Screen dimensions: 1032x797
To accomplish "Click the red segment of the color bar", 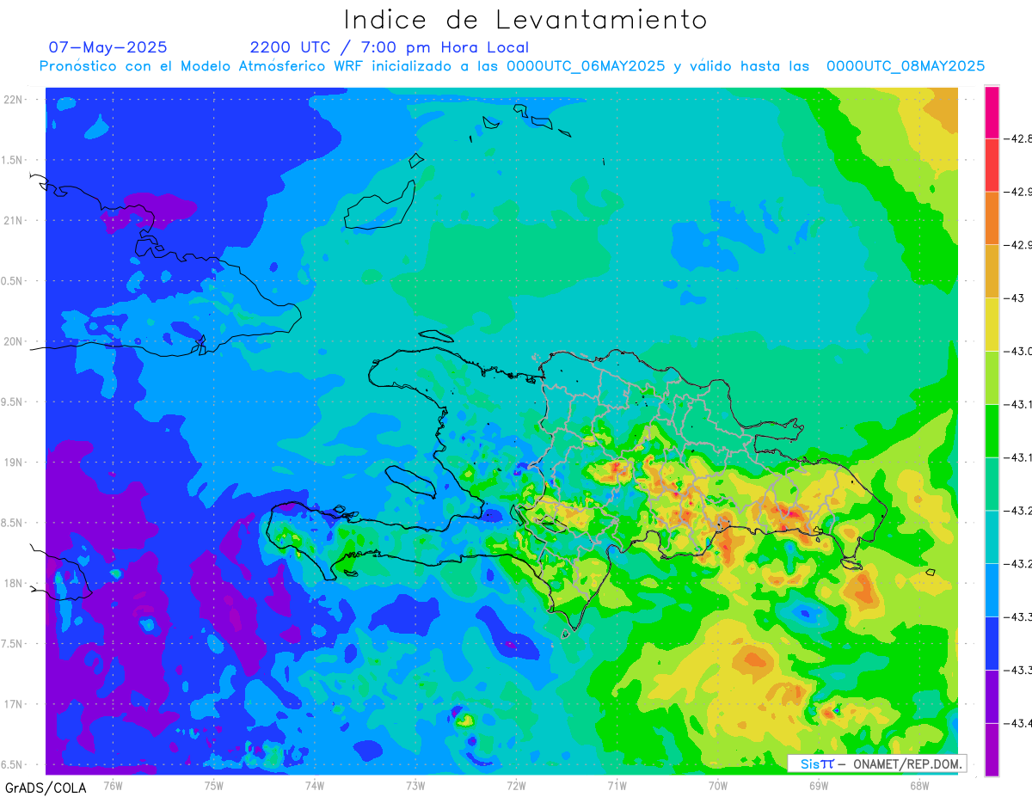I will coord(992,165).
